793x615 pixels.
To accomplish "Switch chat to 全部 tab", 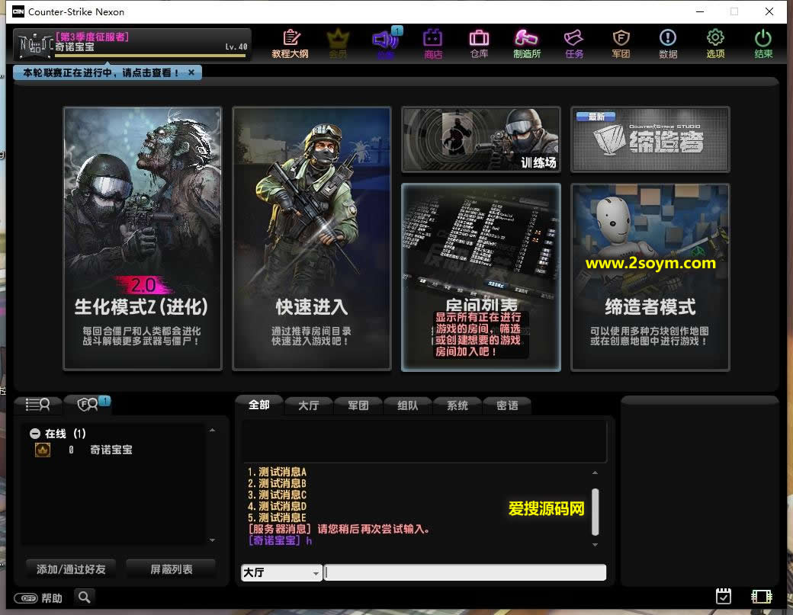I will click(258, 405).
